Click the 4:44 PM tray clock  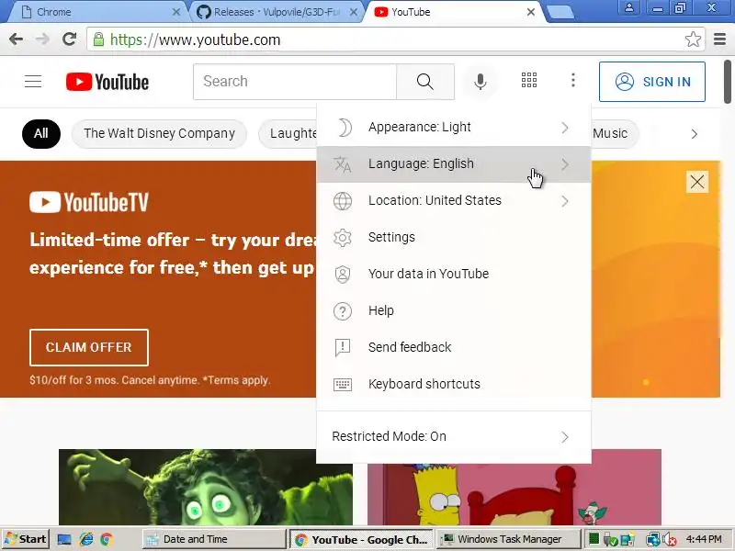pyautogui.click(x=704, y=539)
